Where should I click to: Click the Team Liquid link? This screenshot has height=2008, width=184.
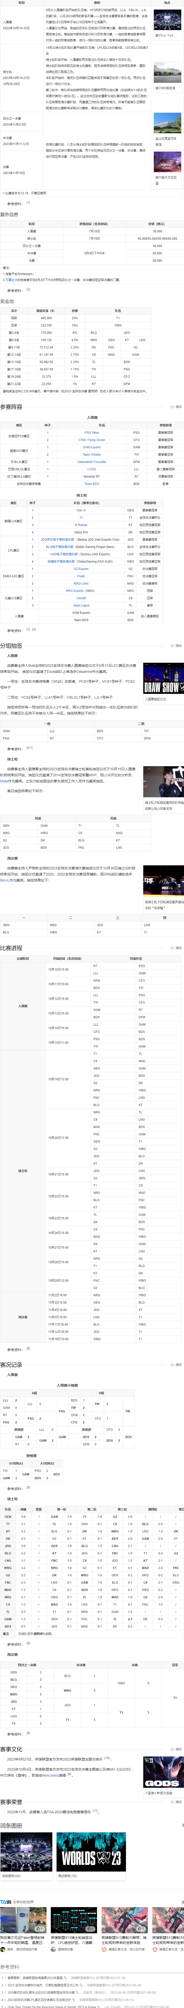pos(81,605)
